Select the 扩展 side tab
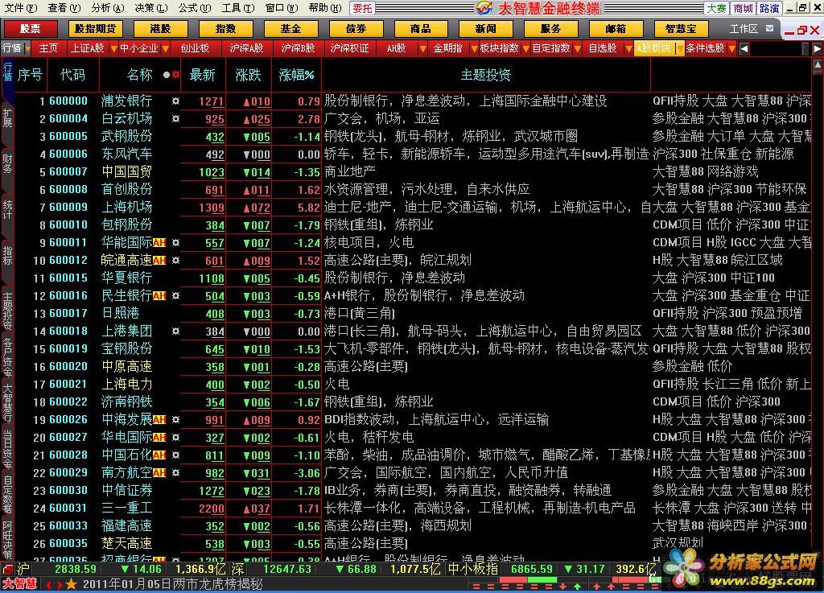The height and width of the screenshot is (593, 824). 7,118
